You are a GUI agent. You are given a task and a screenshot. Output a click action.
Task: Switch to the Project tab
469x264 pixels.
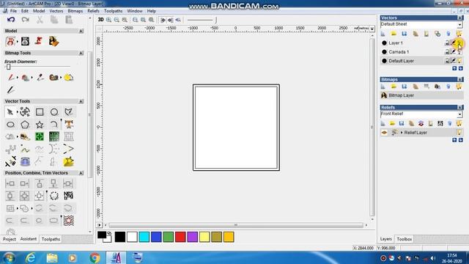10,239
